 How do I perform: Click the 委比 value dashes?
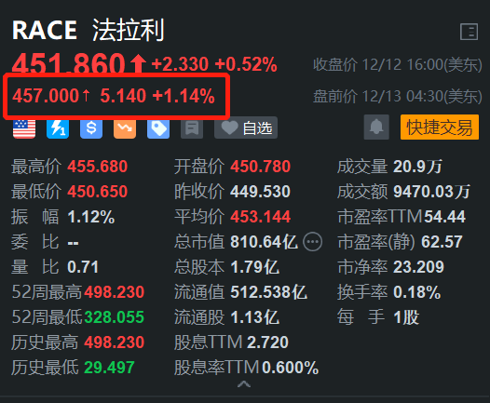(x=73, y=243)
